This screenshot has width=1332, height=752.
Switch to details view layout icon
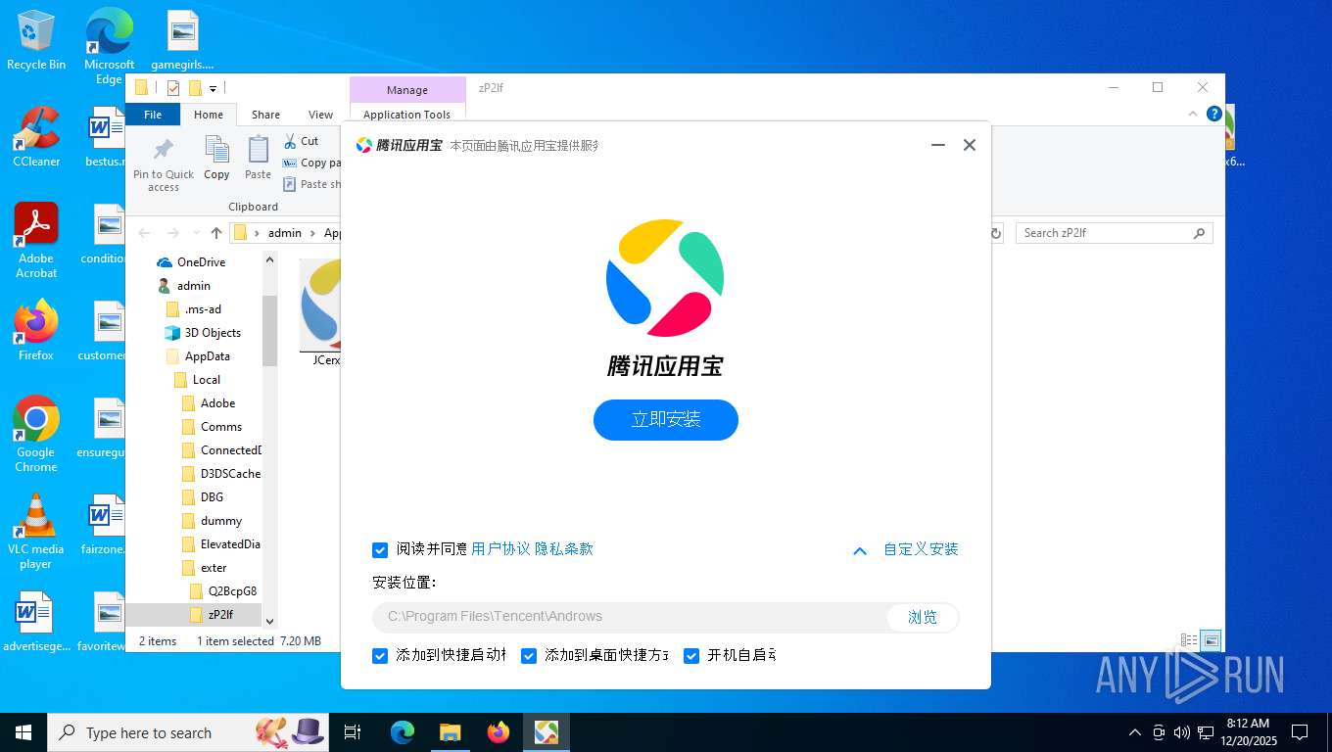1189,641
